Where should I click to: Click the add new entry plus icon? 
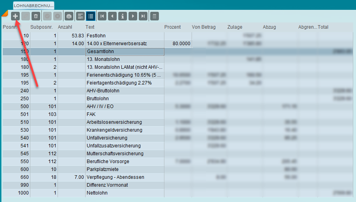point(15,16)
